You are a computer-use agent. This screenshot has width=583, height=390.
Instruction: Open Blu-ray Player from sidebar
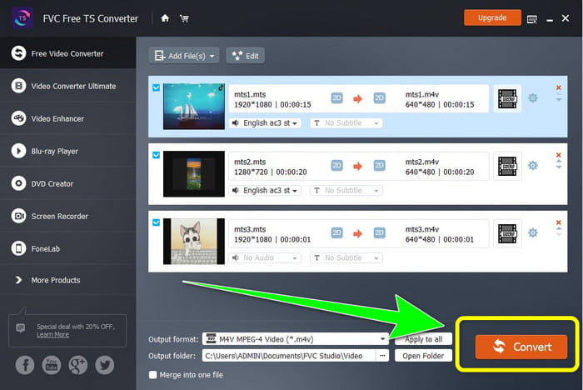[67, 151]
